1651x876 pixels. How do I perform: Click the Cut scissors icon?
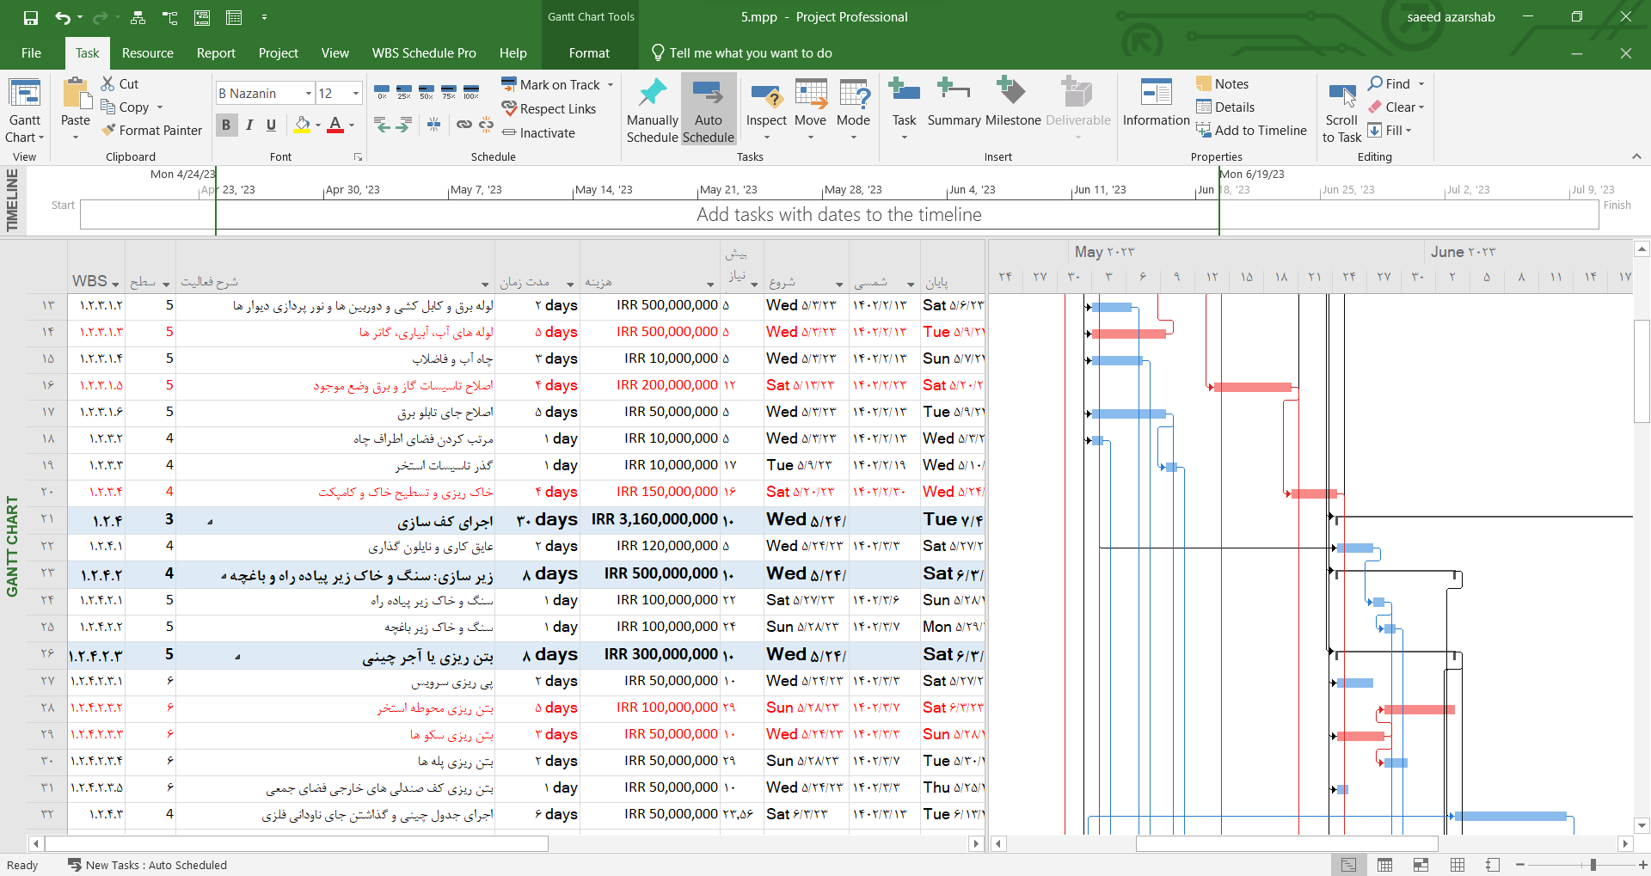point(107,83)
